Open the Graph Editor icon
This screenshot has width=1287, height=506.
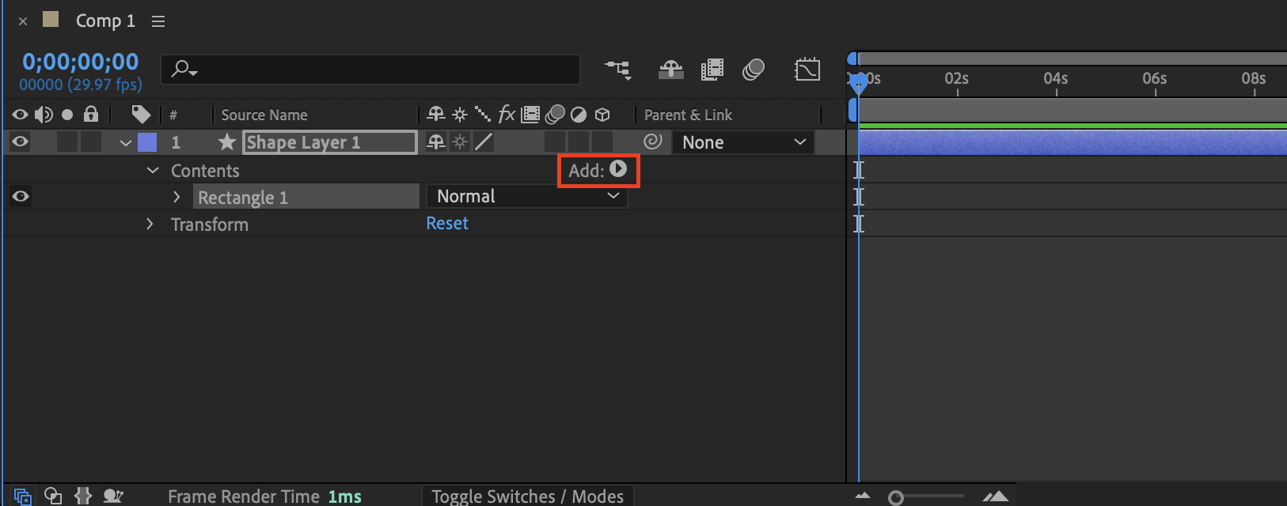point(807,70)
